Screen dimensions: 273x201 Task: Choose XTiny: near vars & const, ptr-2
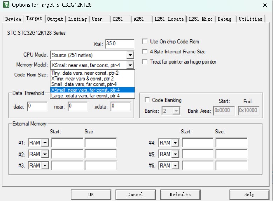[x=92, y=79]
